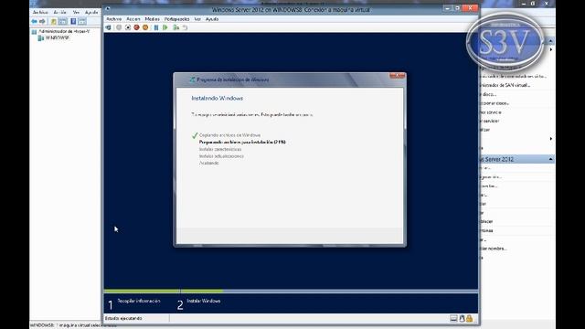585x329 pixels.
Task: Open the Medios menu
Action: (153, 19)
